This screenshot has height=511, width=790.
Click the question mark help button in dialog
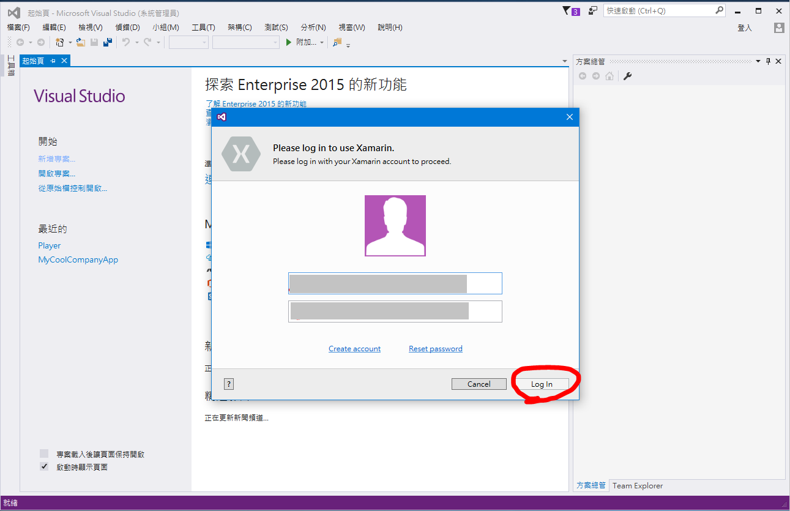click(229, 384)
